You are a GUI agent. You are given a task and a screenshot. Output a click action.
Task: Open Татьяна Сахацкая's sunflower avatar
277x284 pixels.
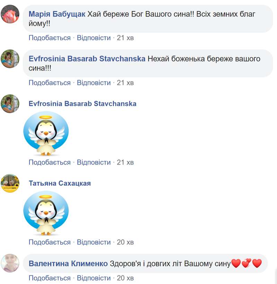click(10, 183)
